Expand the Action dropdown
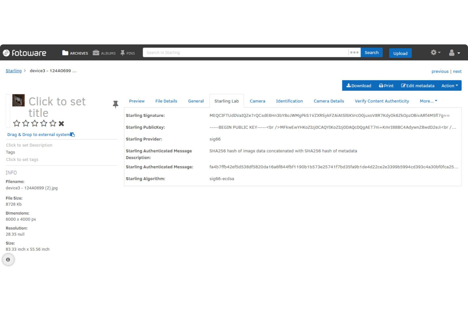468x312 pixels. 449,86
